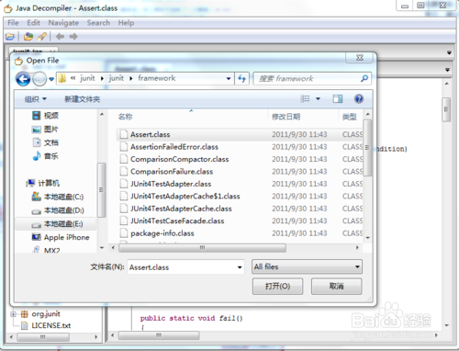Viewport: 459px width, 351px height.
Task: Click the file list vertical scrollbar thumb
Action: (367, 148)
